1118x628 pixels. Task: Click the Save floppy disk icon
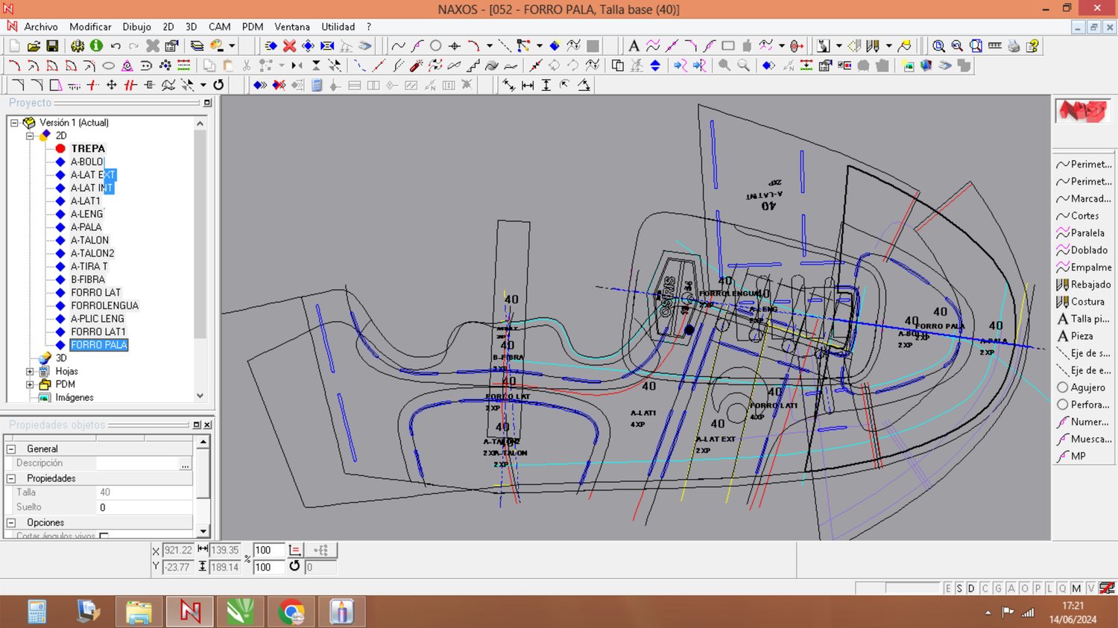coord(52,46)
